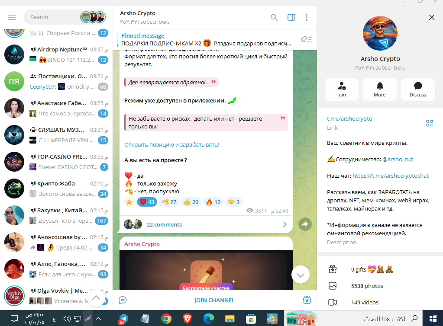Open the 'Открыть позицию и зарабатывать!' link

click(x=172, y=145)
